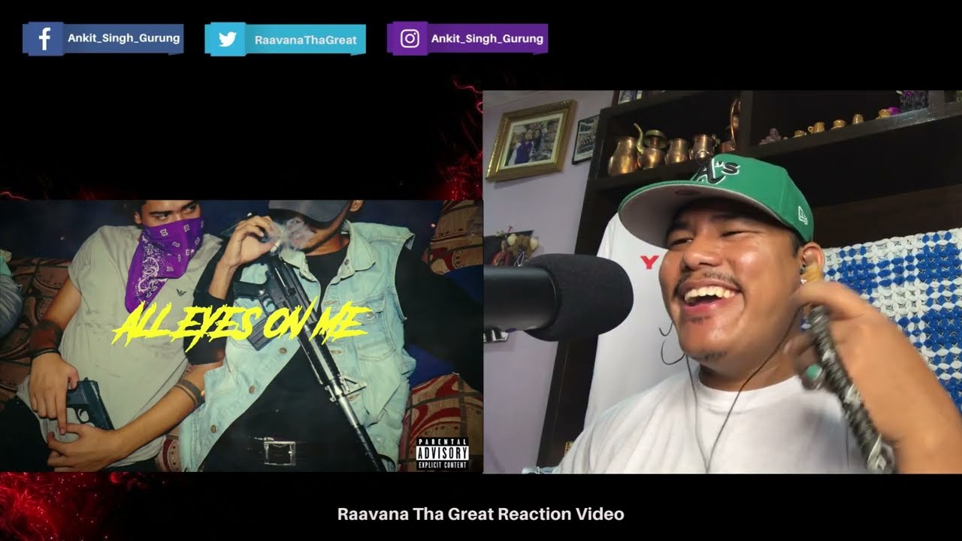Click the Raavana Tha Great Reaction Video caption

pos(481,515)
